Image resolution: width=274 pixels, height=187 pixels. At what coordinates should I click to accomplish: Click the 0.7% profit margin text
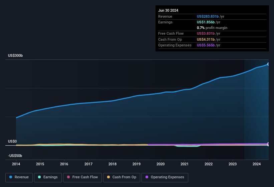pyautogui.click(x=212, y=28)
